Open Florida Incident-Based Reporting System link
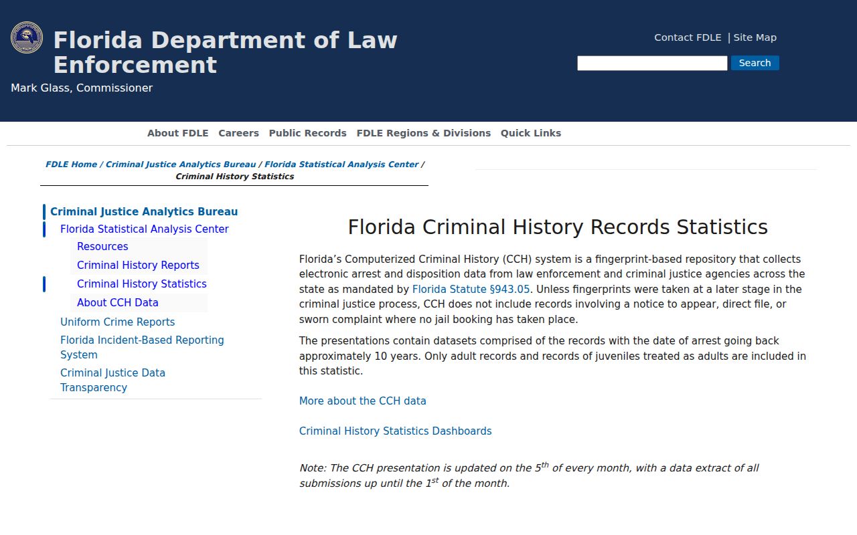Image resolution: width=857 pixels, height=535 pixels. tap(142, 348)
